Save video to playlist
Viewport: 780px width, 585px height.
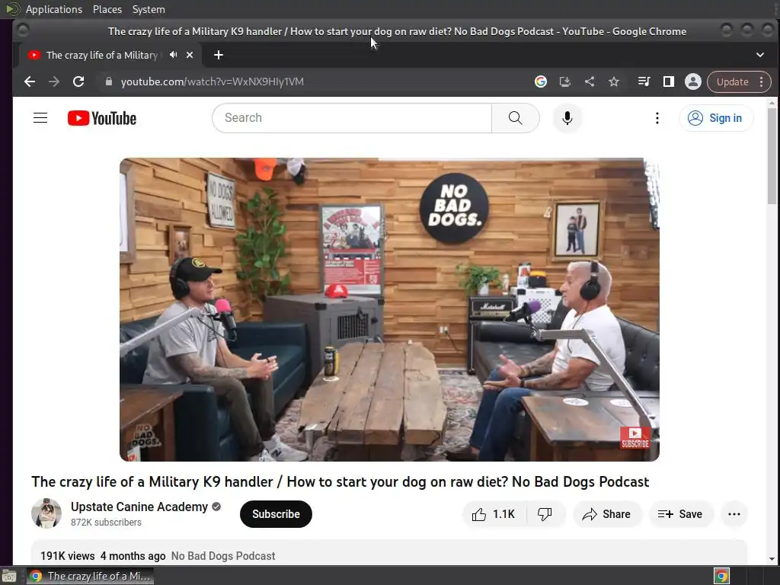point(680,514)
